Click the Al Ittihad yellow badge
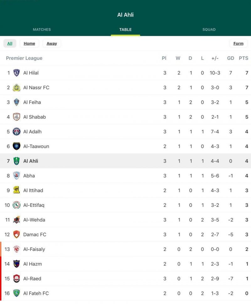251x304 pixels. click(16, 190)
